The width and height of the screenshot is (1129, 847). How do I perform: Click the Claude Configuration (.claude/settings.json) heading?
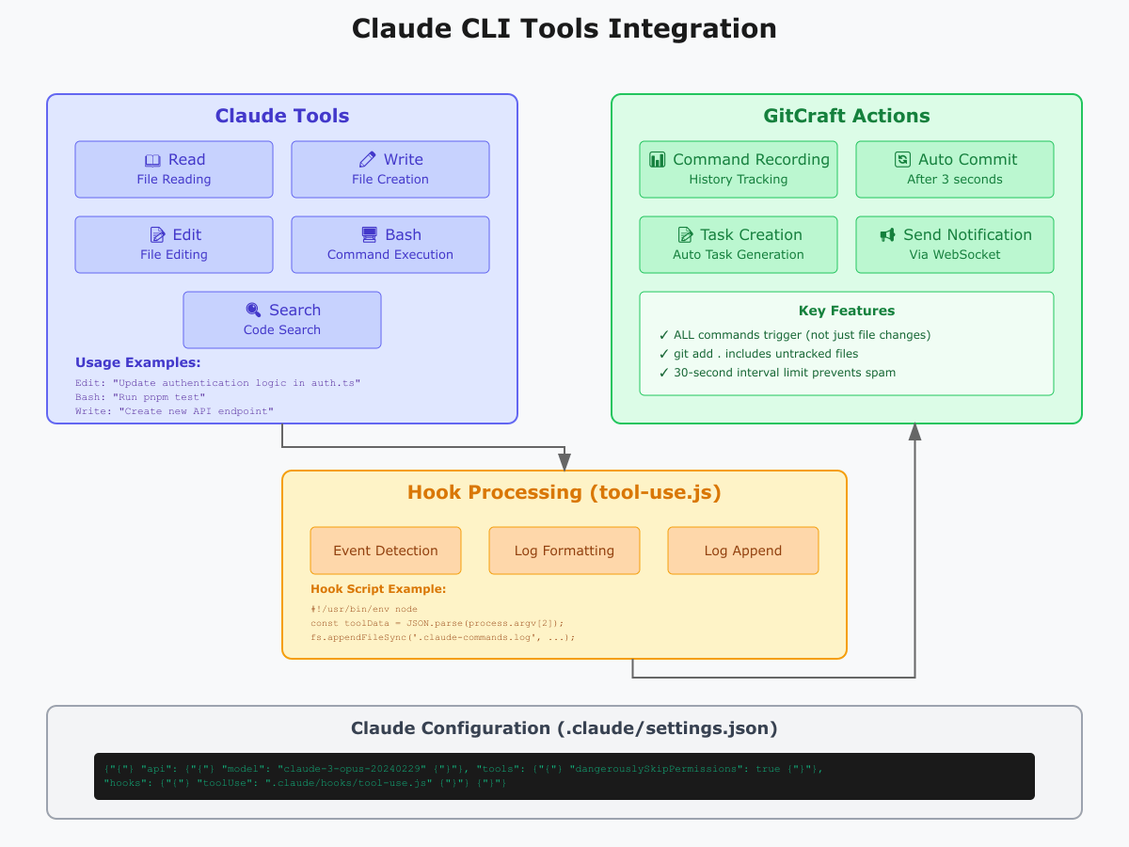point(564,728)
